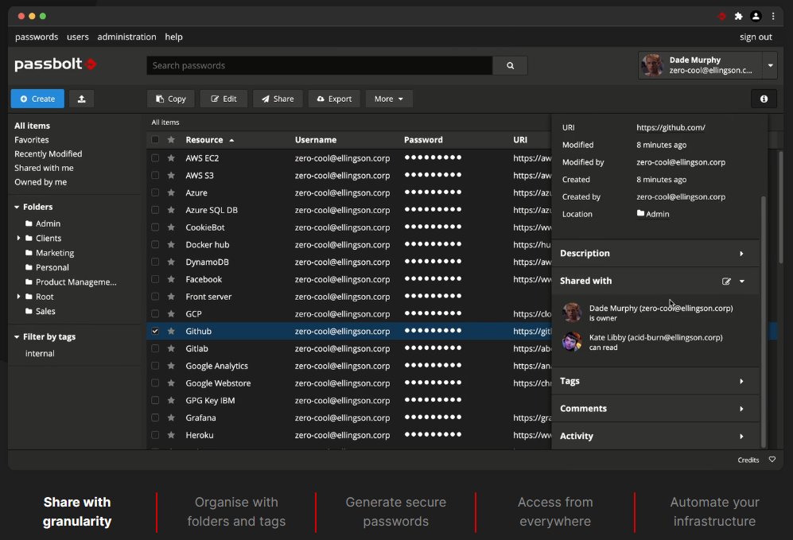
Task: Check the Gitlab row checkbox
Action: [x=155, y=348]
